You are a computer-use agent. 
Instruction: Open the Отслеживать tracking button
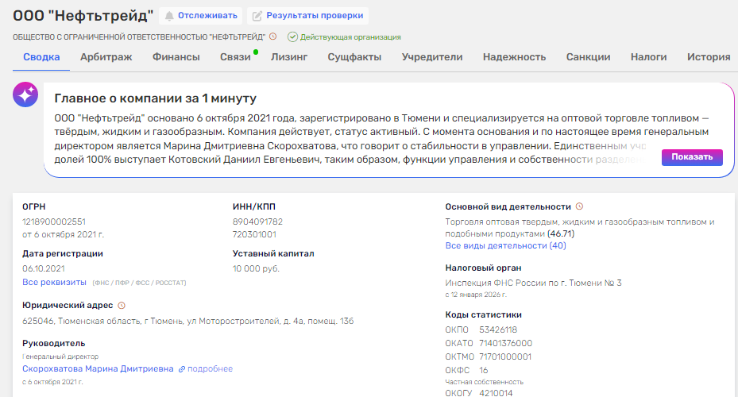tap(200, 16)
